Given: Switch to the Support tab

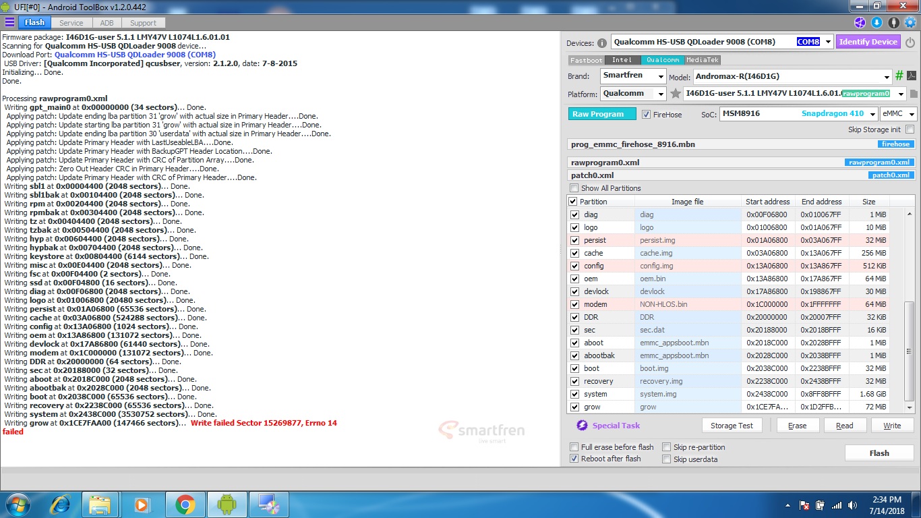Looking at the screenshot, I should tap(144, 23).
